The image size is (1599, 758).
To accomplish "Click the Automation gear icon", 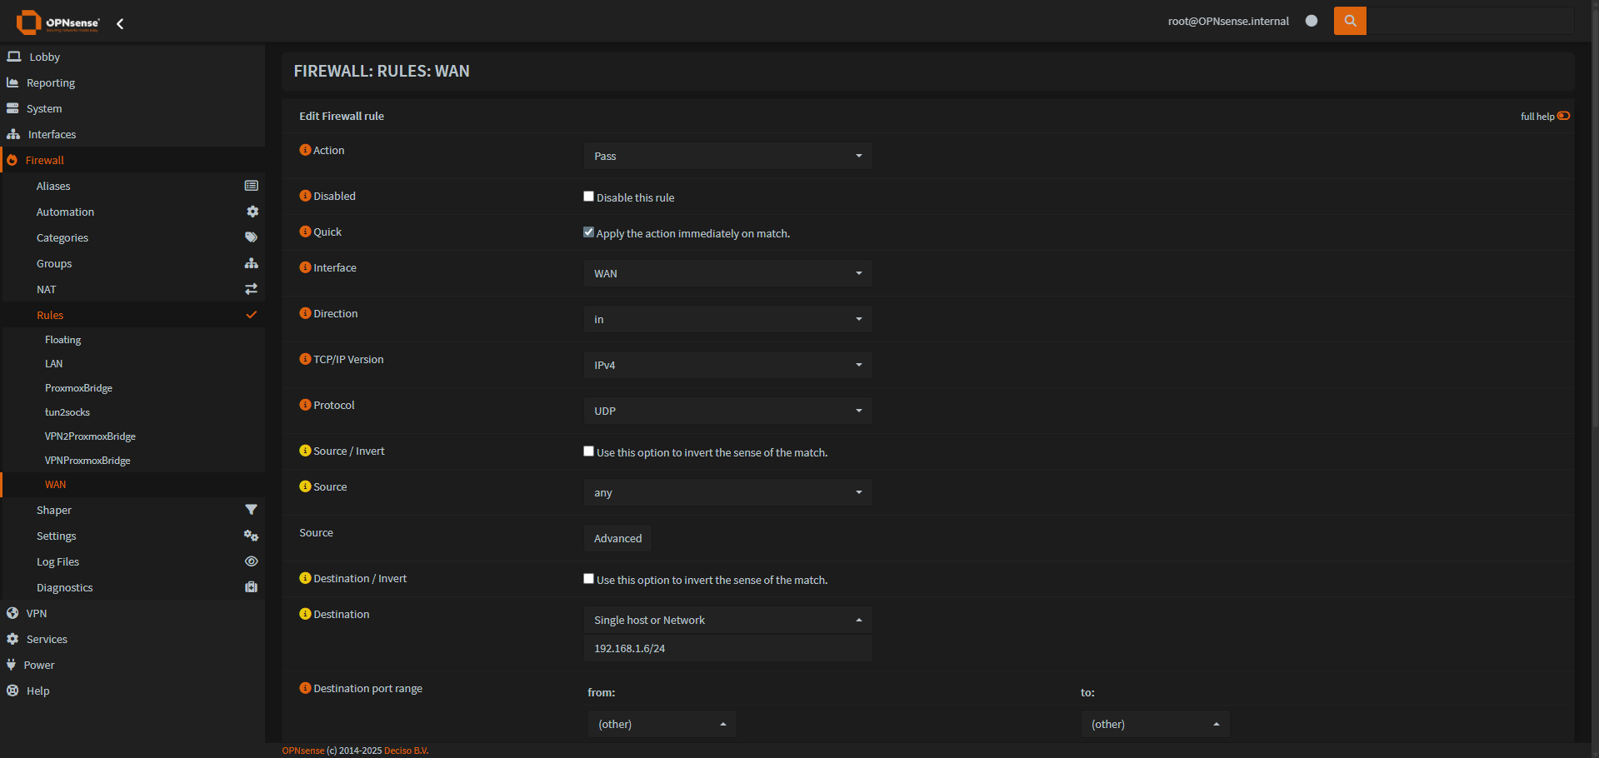I will pos(252,212).
